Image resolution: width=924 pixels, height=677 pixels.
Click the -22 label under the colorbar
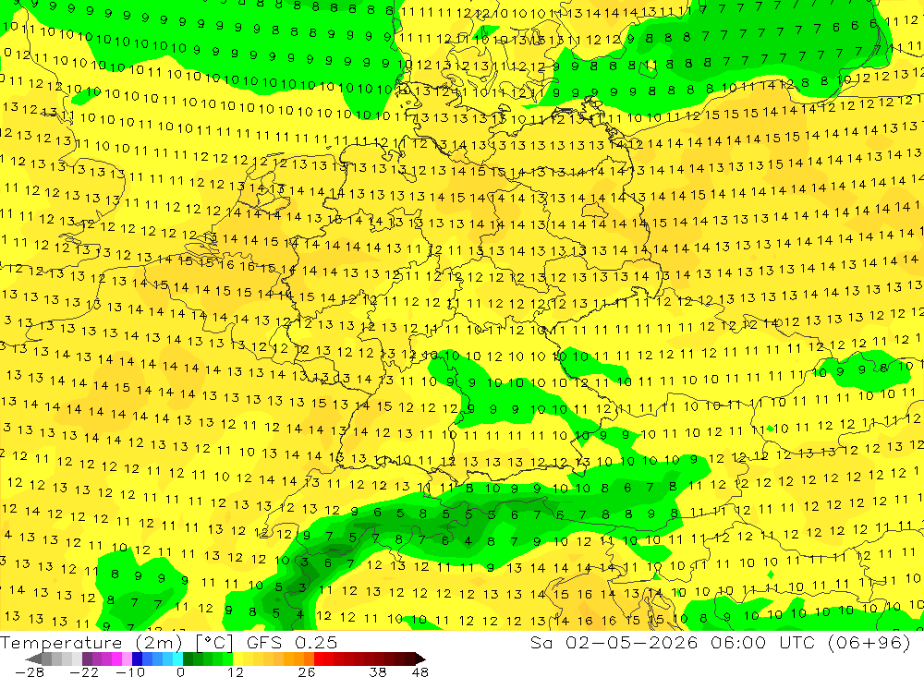tap(84, 671)
